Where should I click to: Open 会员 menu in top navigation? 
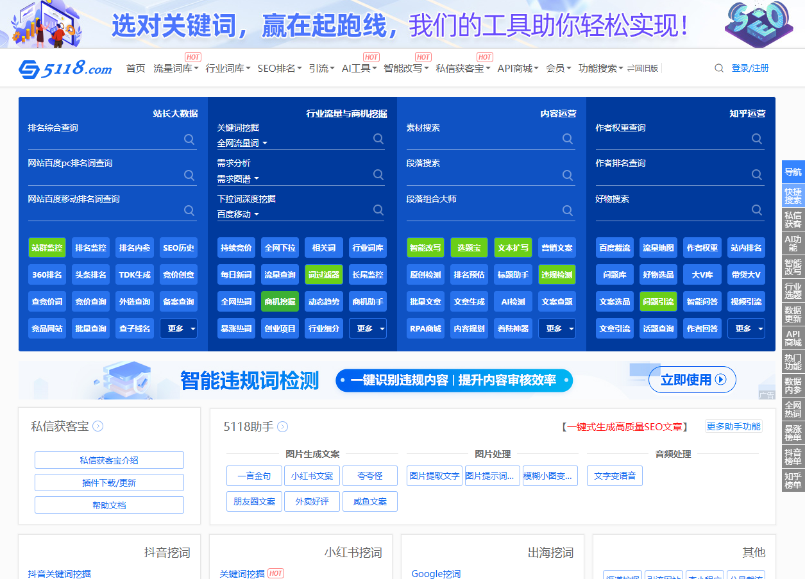coord(559,68)
